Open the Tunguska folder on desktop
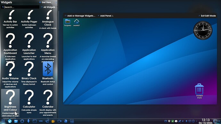The image size is (221, 124). coord(68,23)
